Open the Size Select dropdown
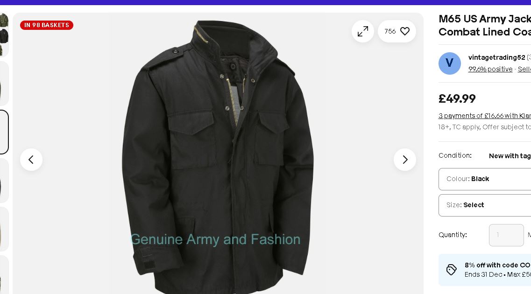This screenshot has height=294, width=531. [x=485, y=205]
